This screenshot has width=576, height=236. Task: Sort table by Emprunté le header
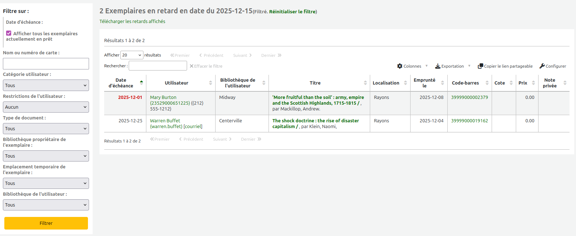tap(424, 83)
